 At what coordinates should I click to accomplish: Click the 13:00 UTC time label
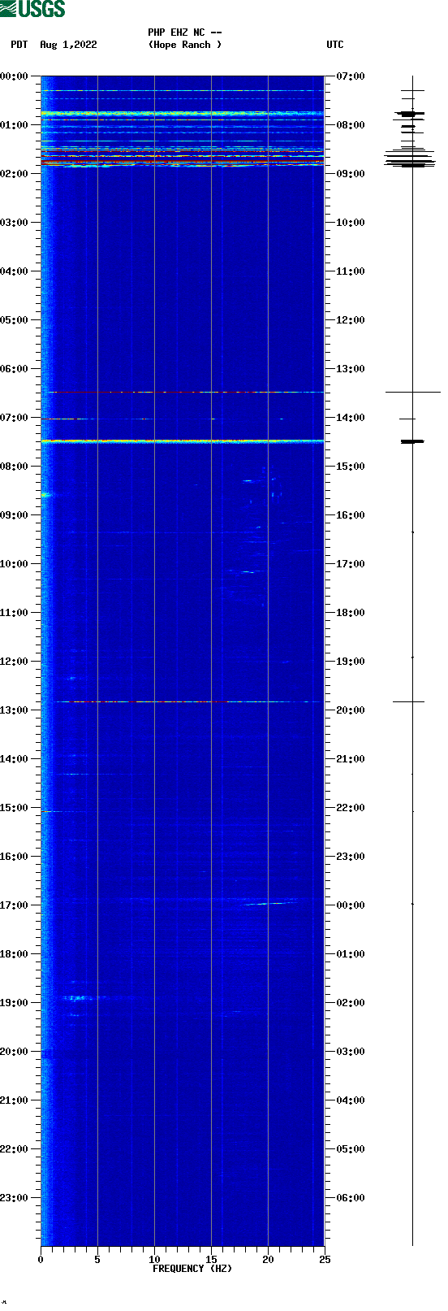coord(351,369)
